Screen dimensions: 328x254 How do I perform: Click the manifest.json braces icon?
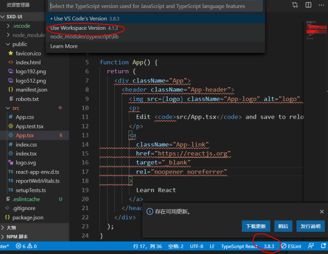[11, 89]
